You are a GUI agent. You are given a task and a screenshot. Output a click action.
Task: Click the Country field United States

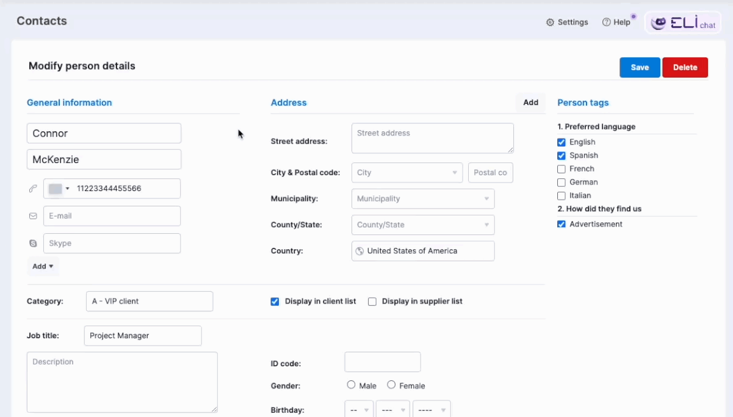423,251
